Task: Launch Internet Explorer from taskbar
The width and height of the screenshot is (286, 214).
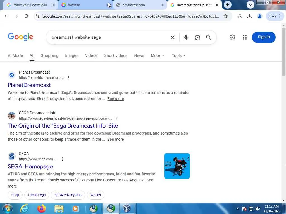Action: pos(25,208)
